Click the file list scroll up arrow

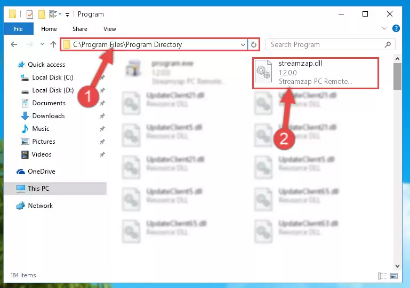click(397, 59)
